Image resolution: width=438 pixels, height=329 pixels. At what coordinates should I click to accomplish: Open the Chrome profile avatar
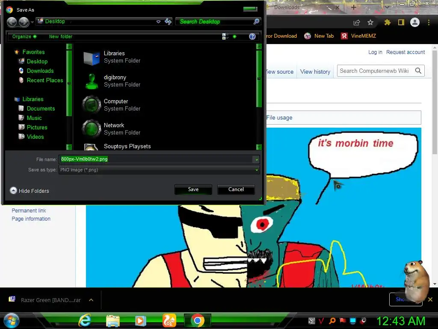click(415, 22)
